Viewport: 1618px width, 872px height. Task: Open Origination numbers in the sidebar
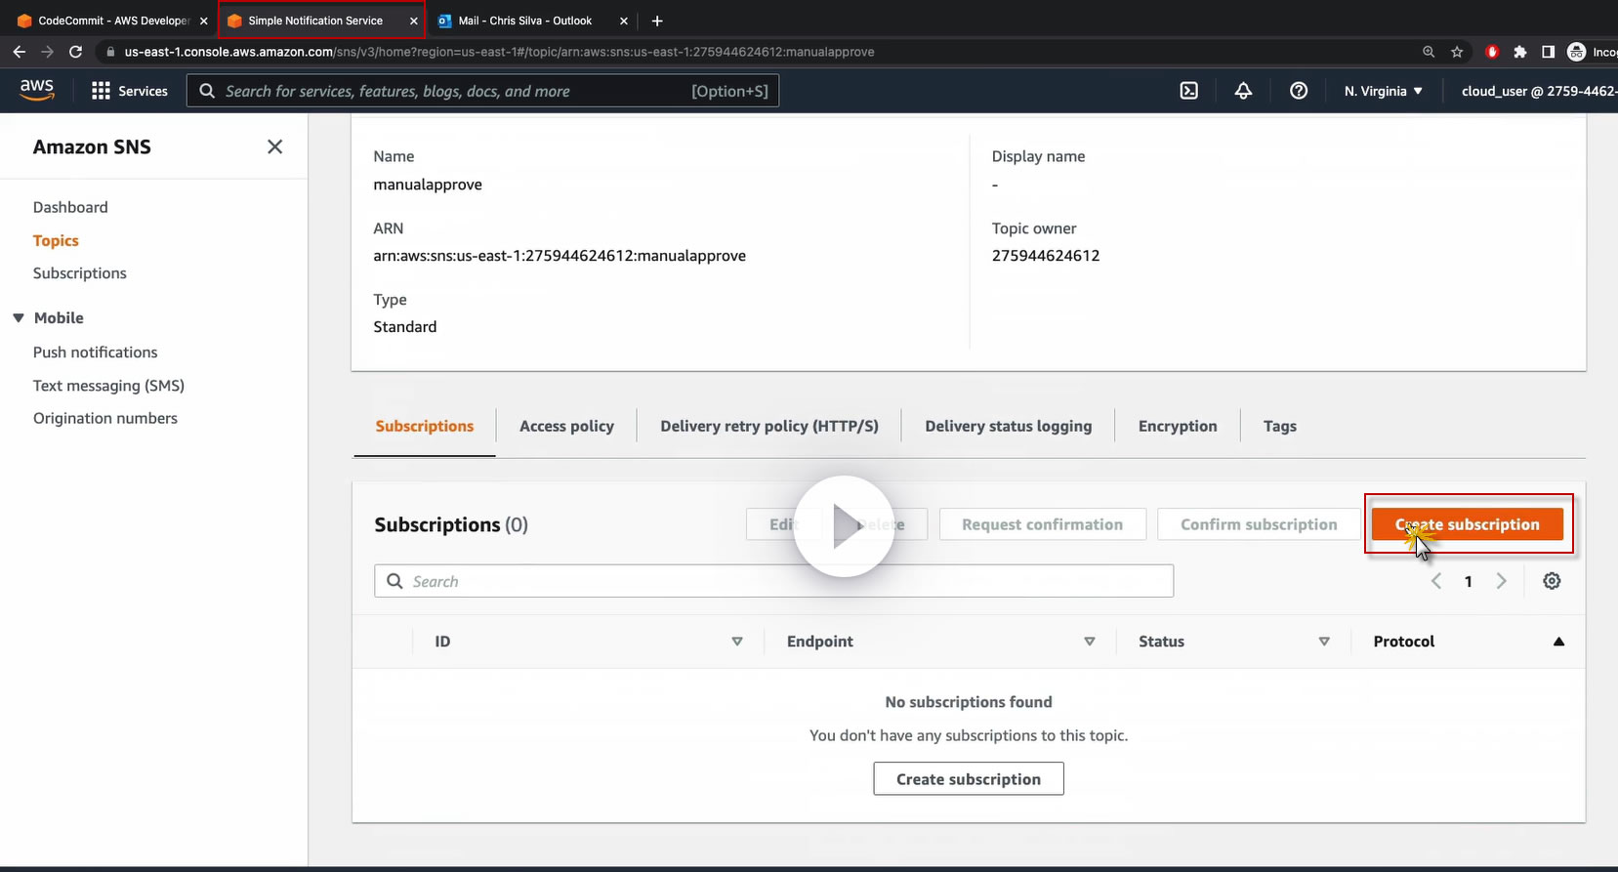[105, 418]
